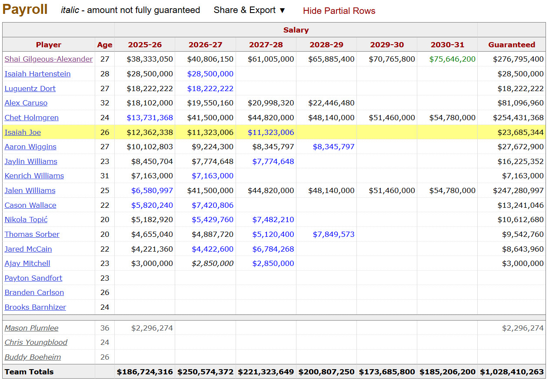The width and height of the screenshot is (549, 380).
Task: Open Shai Gilgeous-Alexander player page
Action: coord(49,59)
